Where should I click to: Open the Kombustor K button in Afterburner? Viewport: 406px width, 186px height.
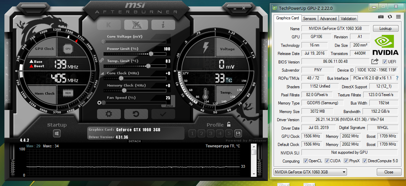click(109, 25)
